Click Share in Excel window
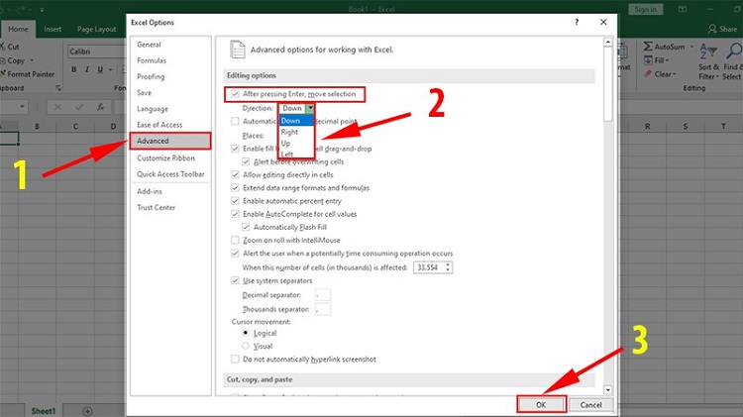Viewport: 743px width, 417px height. pyautogui.click(x=722, y=29)
